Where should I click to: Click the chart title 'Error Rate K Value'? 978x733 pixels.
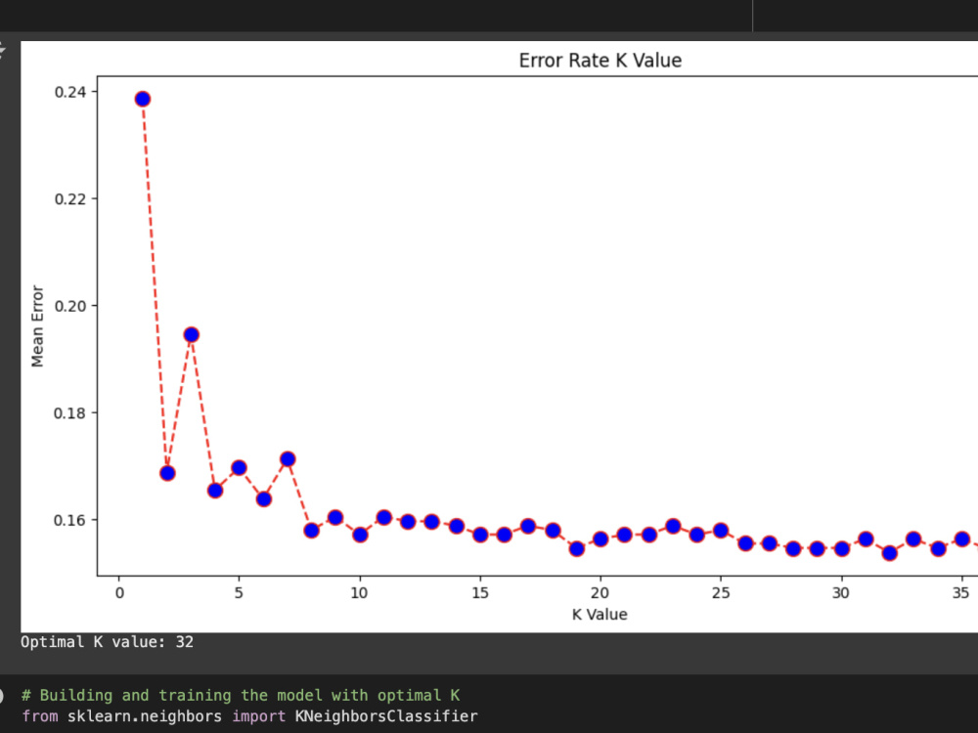point(600,61)
